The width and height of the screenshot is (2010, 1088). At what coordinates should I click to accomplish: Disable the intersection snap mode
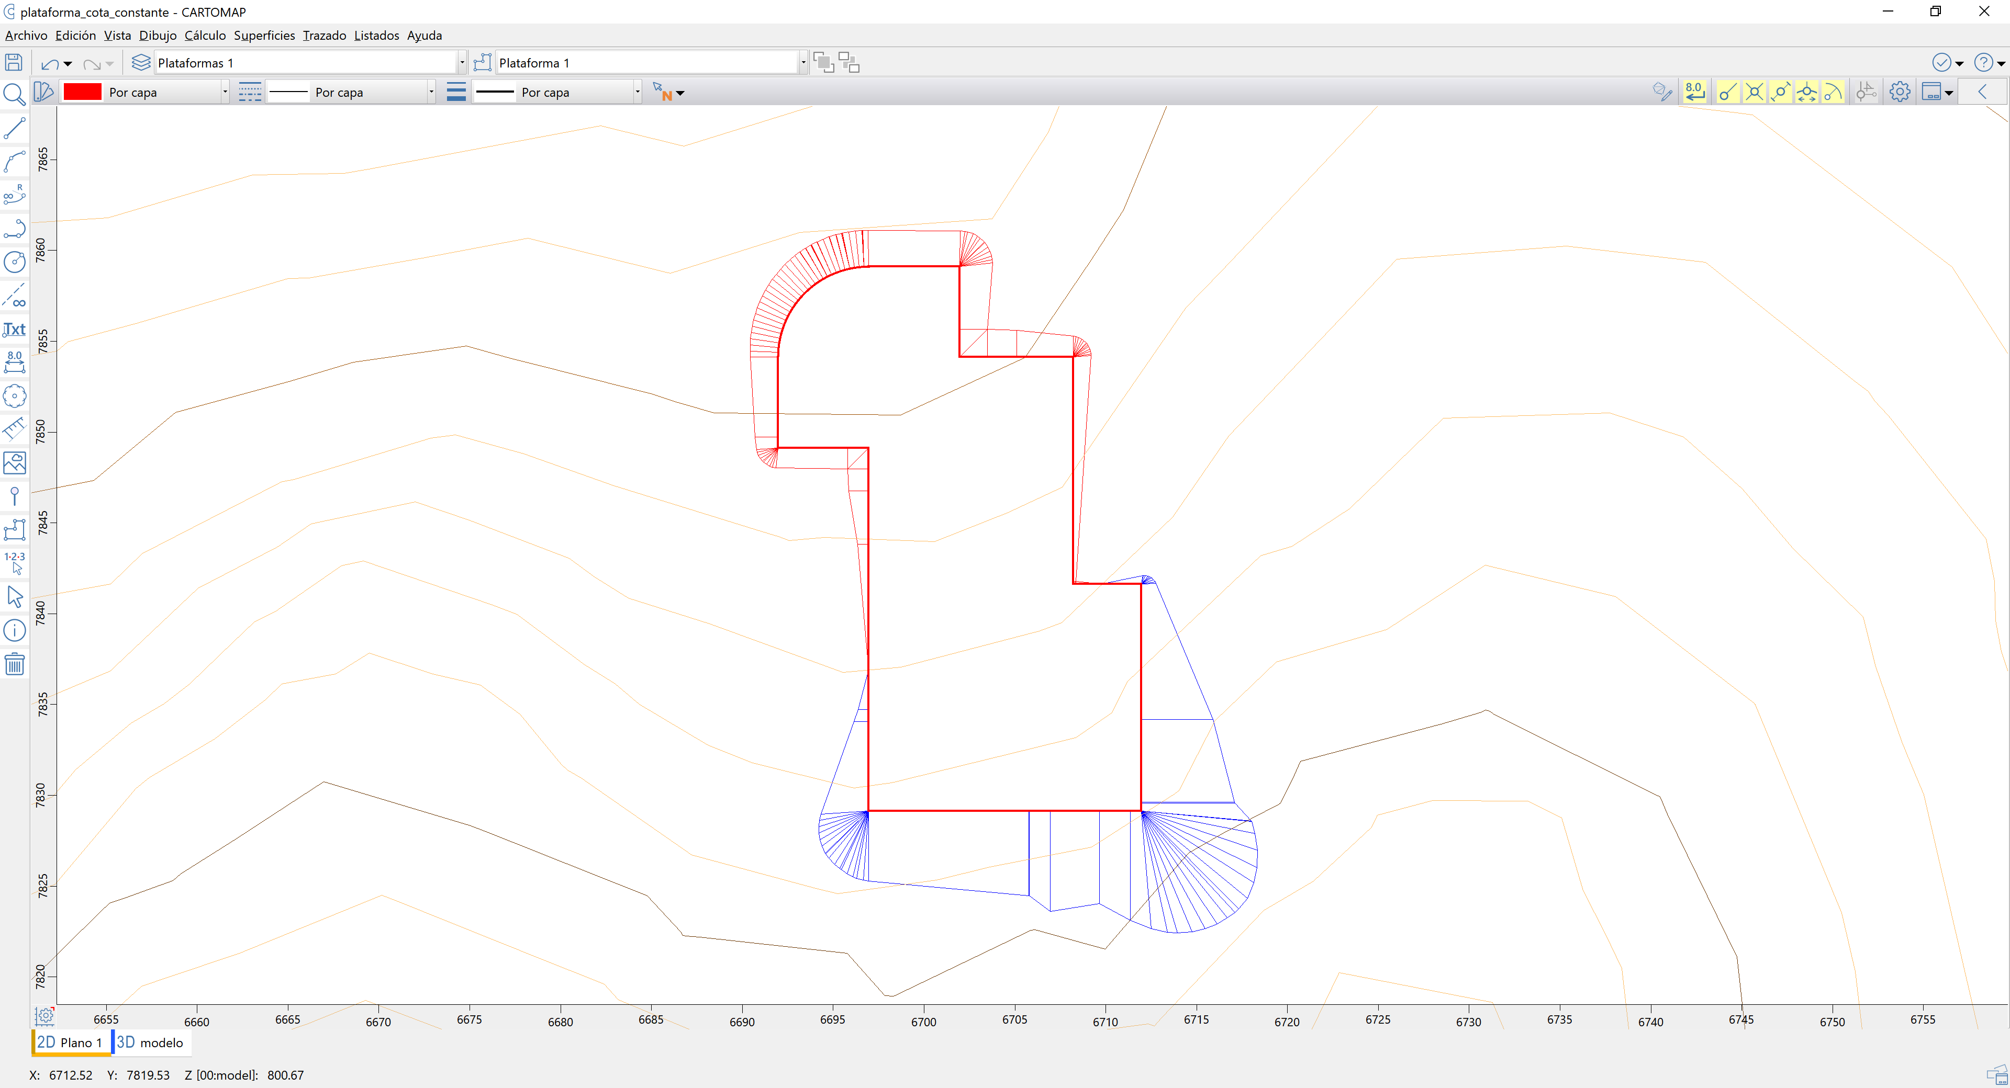(1754, 91)
